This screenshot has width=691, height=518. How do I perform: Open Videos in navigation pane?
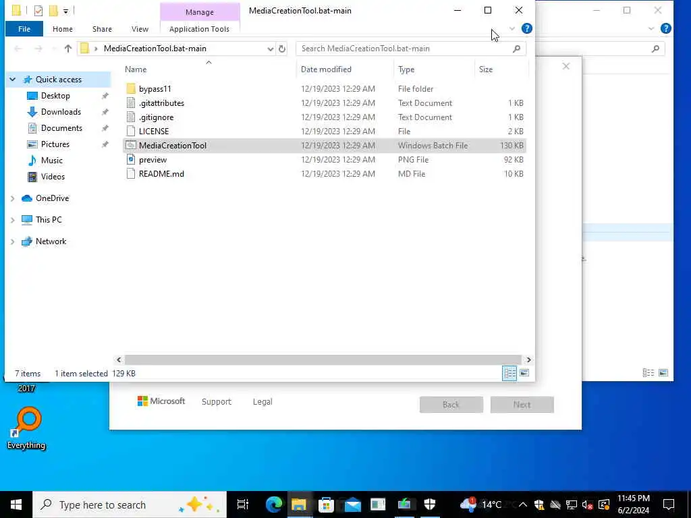(53, 177)
